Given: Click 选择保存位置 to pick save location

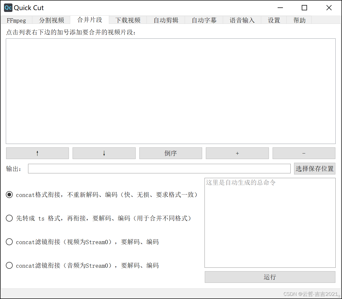Looking at the screenshot, I should point(315,168).
